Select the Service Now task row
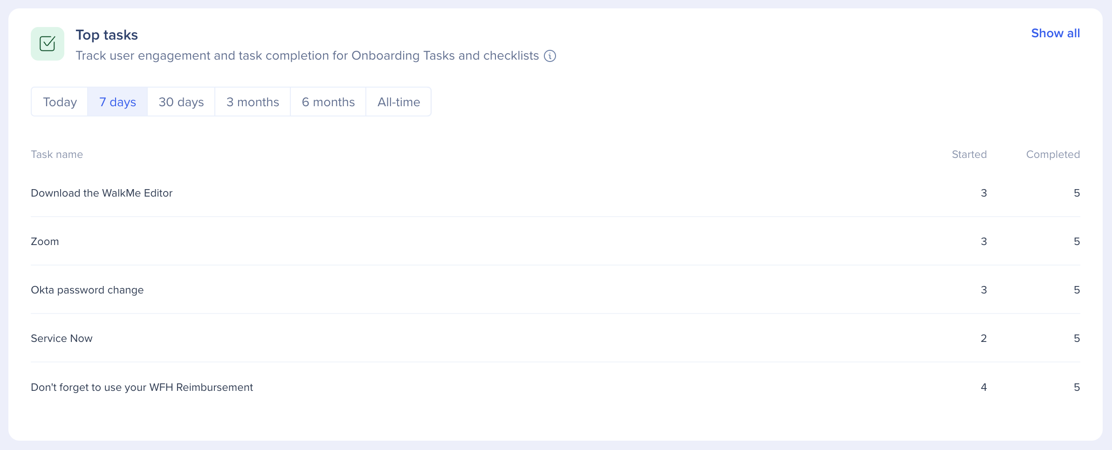 click(62, 338)
